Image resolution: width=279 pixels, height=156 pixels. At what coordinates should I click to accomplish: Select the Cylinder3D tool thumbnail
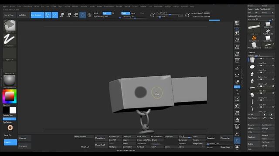(268, 25)
